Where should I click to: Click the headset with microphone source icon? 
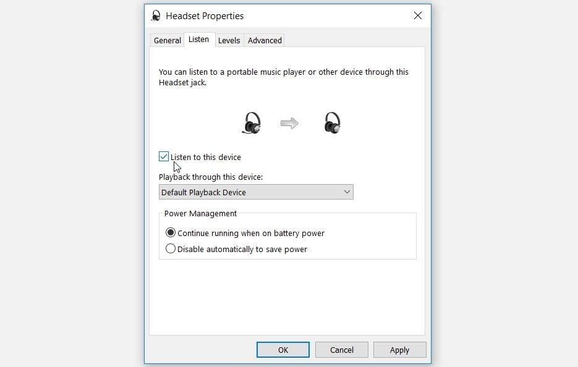[x=252, y=123]
